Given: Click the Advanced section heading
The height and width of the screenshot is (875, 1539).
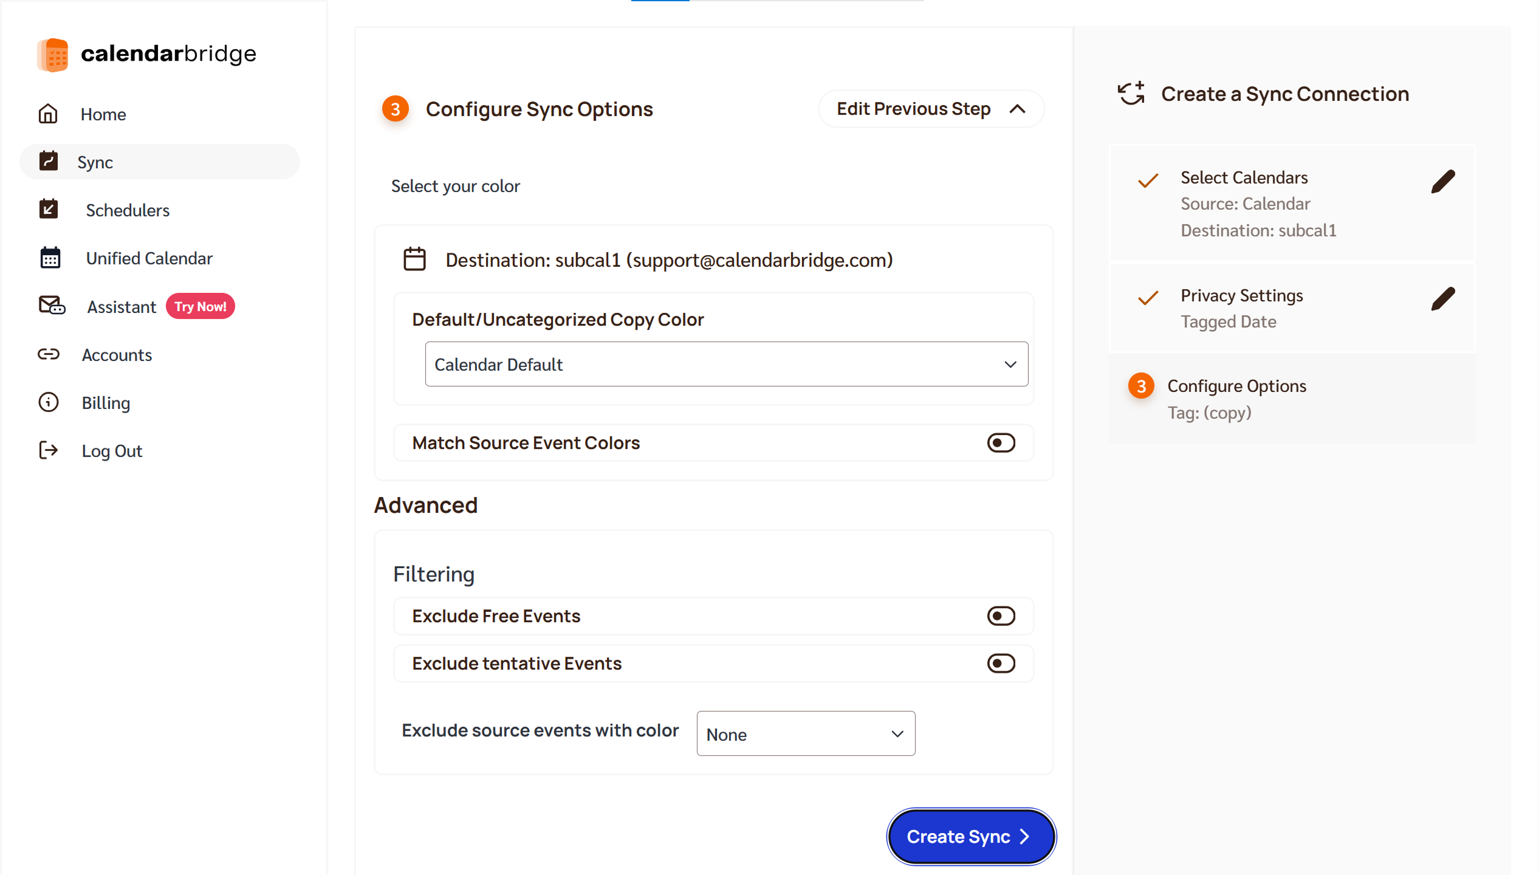Looking at the screenshot, I should coord(425,506).
